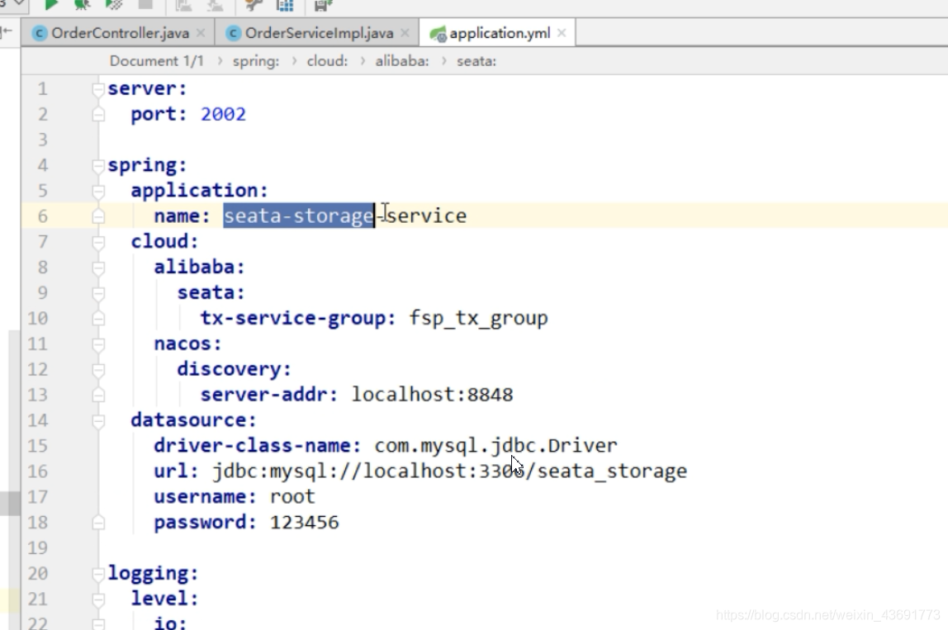Viewport: 948px width, 630px height.
Task: Click the 'name:' key on line 6
Action: click(182, 216)
